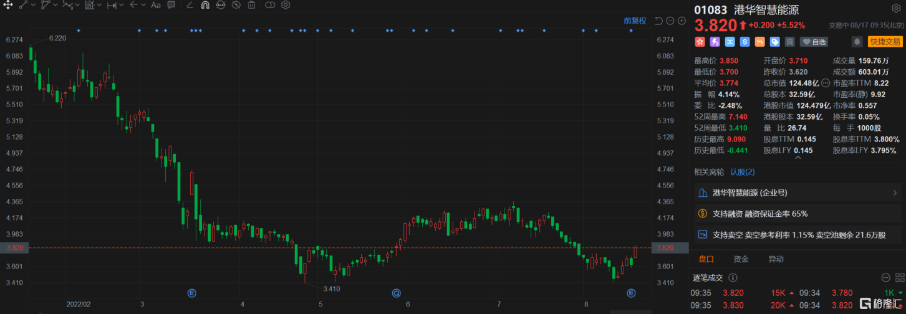The width and height of the screenshot is (906, 314).
Task: Click the blue shuffle arrows badge
Action: click(730, 42)
